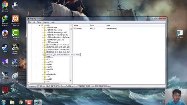Expand the adp94xx key
The image size is (187, 105).
click(42, 64)
